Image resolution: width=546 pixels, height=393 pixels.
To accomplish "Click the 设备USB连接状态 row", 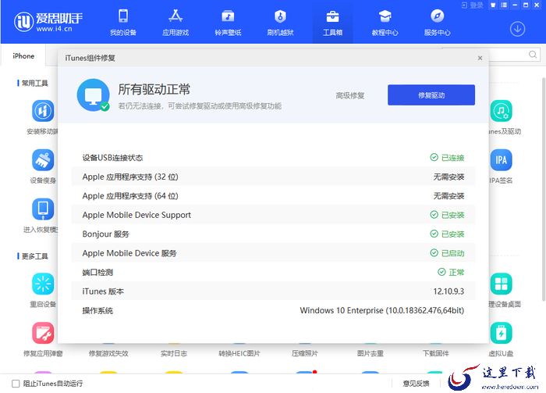I will click(273, 158).
